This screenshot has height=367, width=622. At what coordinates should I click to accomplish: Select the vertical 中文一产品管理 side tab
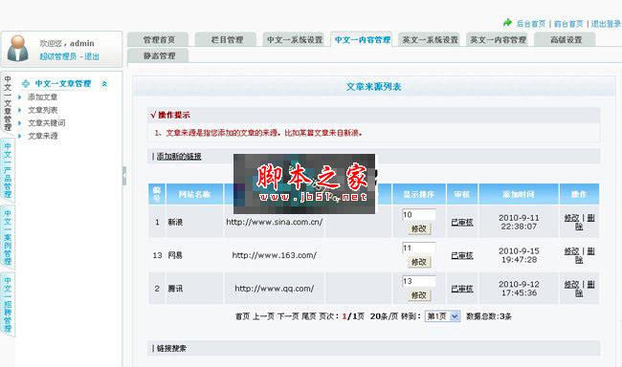tap(8, 170)
